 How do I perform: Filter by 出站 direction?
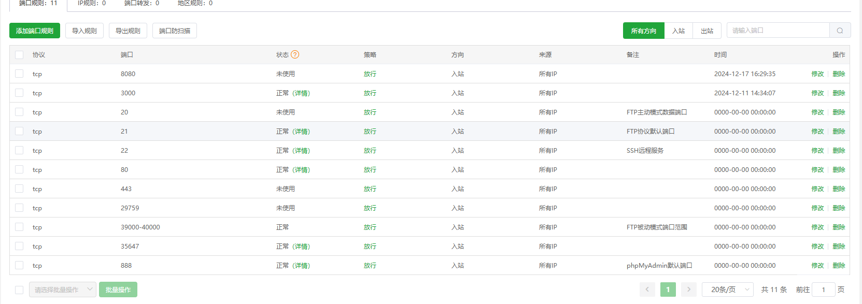click(x=707, y=31)
